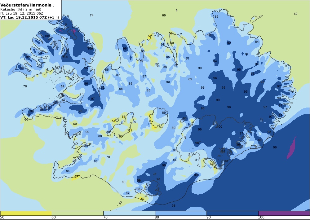
Task: Click the purple humidity patch in the eastern sea
Action: tap(292, 148)
